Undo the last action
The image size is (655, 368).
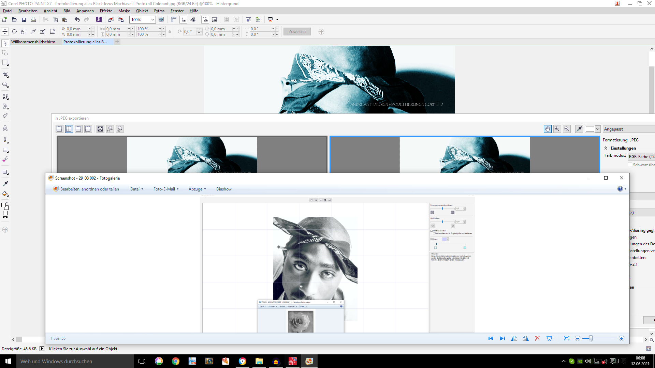point(77,19)
